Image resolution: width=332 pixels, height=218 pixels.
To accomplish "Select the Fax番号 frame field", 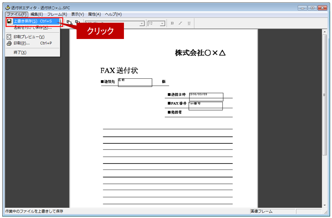I will click(x=205, y=106).
